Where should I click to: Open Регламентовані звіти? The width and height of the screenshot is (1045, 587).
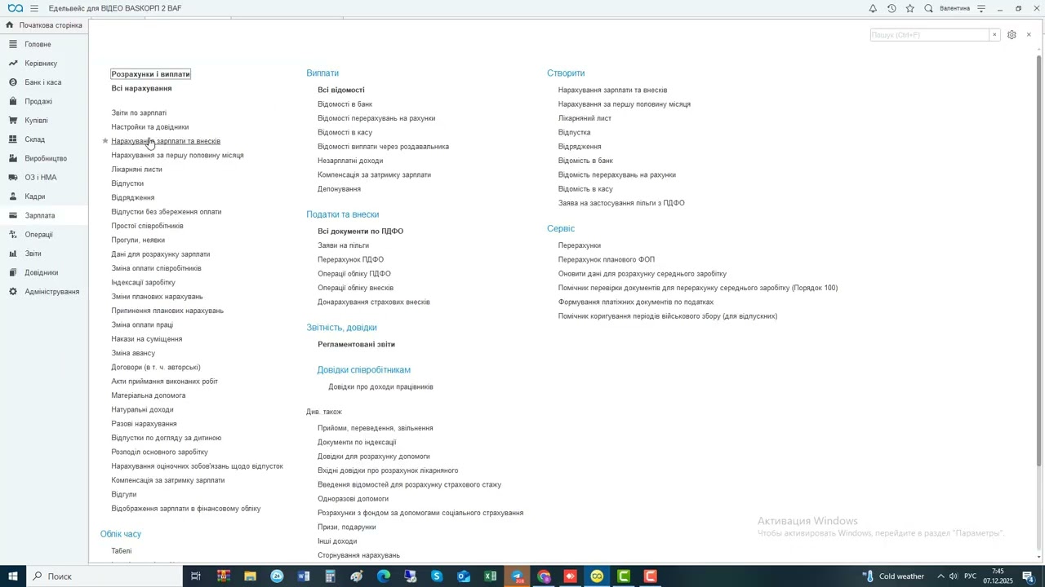[x=356, y=344]
